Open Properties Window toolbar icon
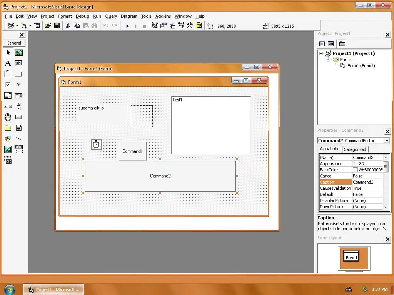The image size is (394, 295). pos(163,26)
